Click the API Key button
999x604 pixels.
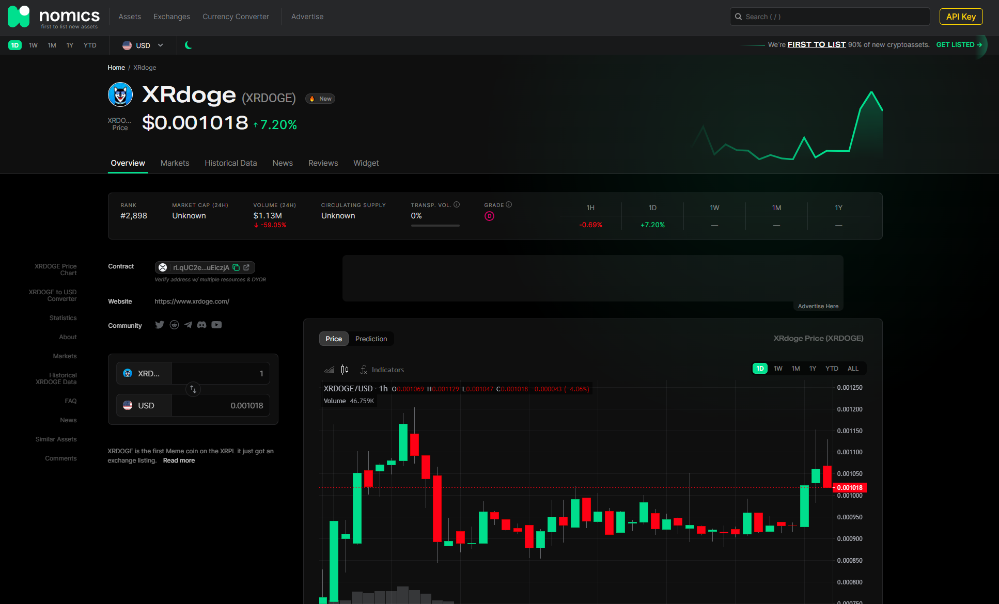[961, 17]
